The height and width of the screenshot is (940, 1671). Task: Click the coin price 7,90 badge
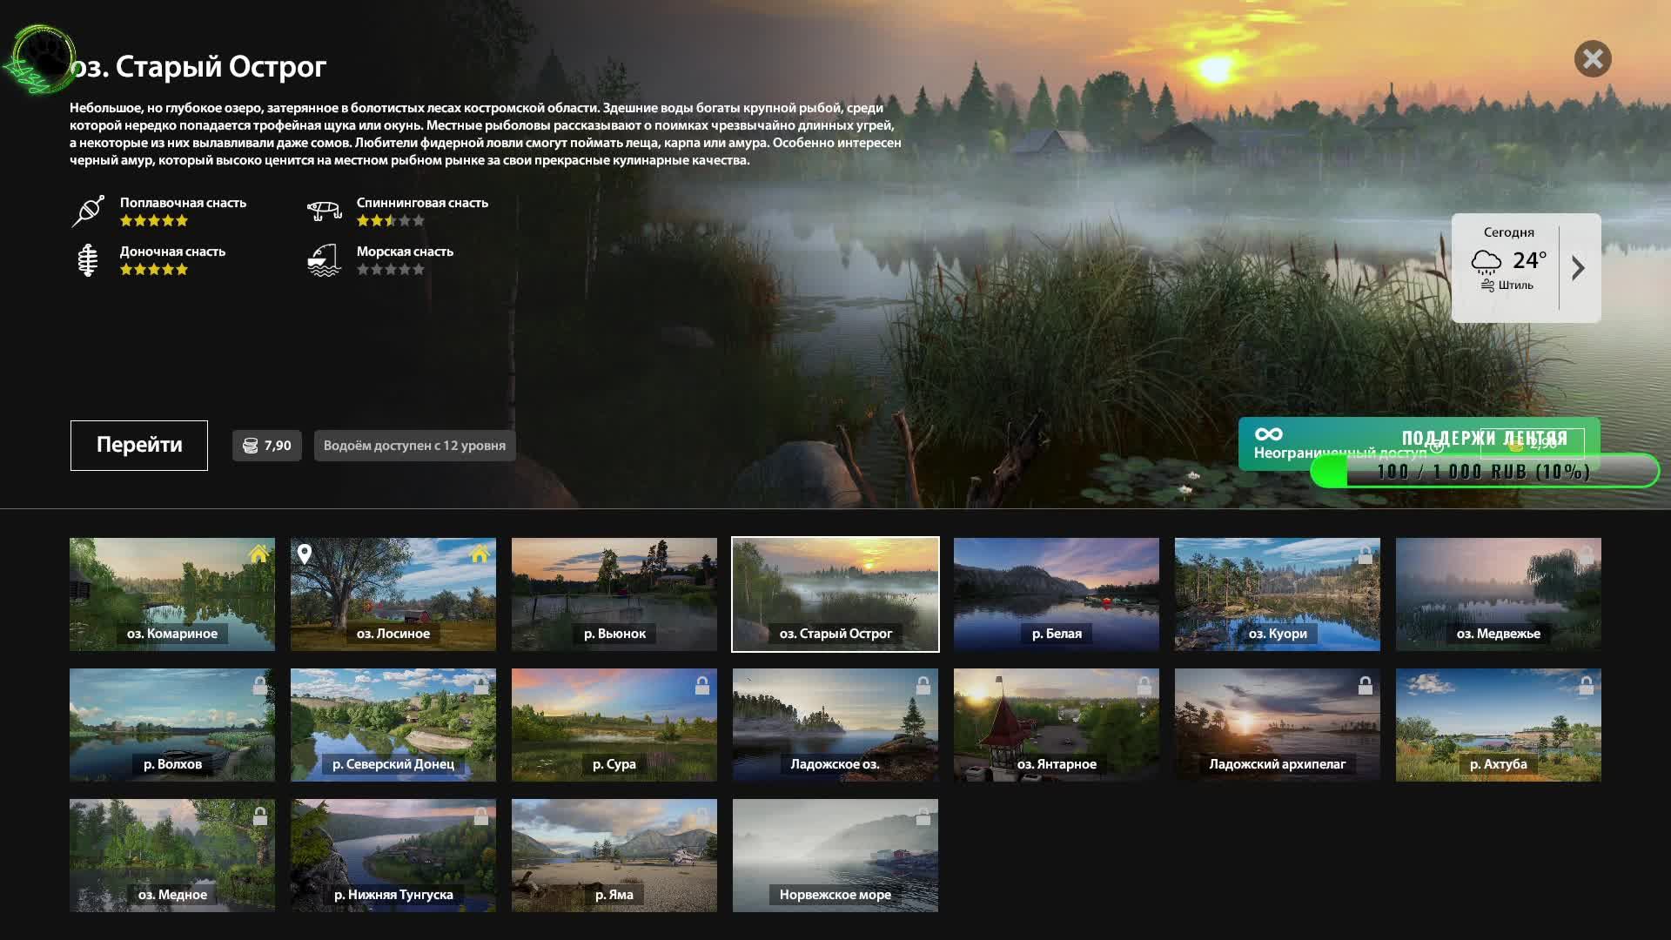266,446
